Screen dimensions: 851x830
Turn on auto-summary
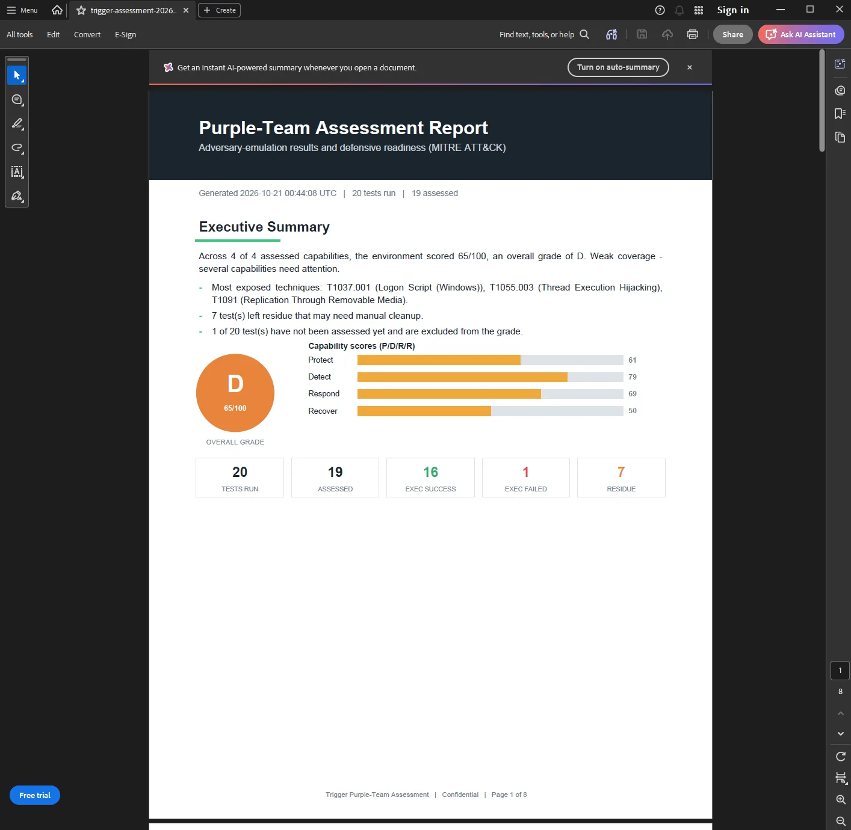click(x=618, y=67)
